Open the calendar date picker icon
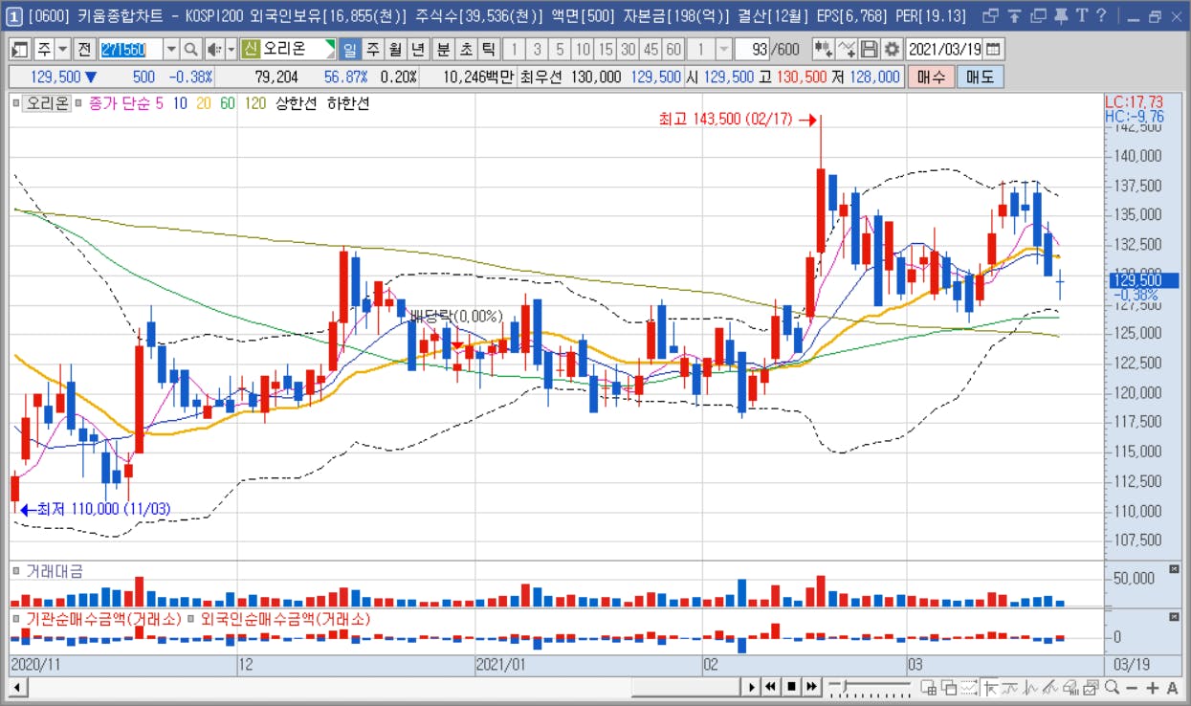 coord(993,49)
